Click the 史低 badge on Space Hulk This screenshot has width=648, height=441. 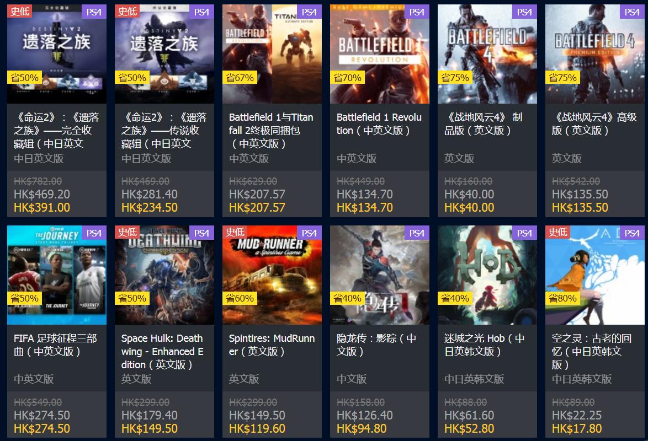[128, 232]
